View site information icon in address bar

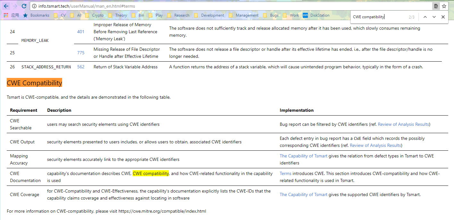[34, 6]
